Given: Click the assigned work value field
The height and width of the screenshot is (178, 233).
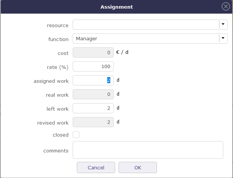Looking at the screenshot, I should (x=93, y=80).
